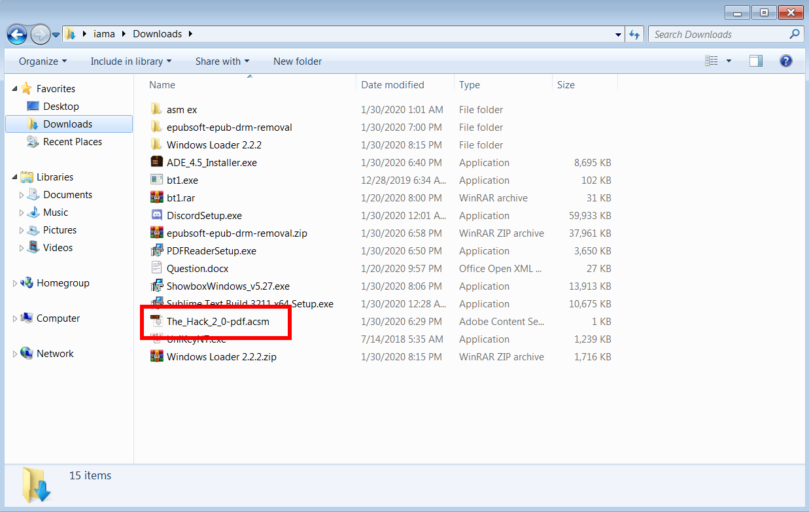
Task: Select the ADE_4.5_Installer.exe icon
Action: [156, 162]
